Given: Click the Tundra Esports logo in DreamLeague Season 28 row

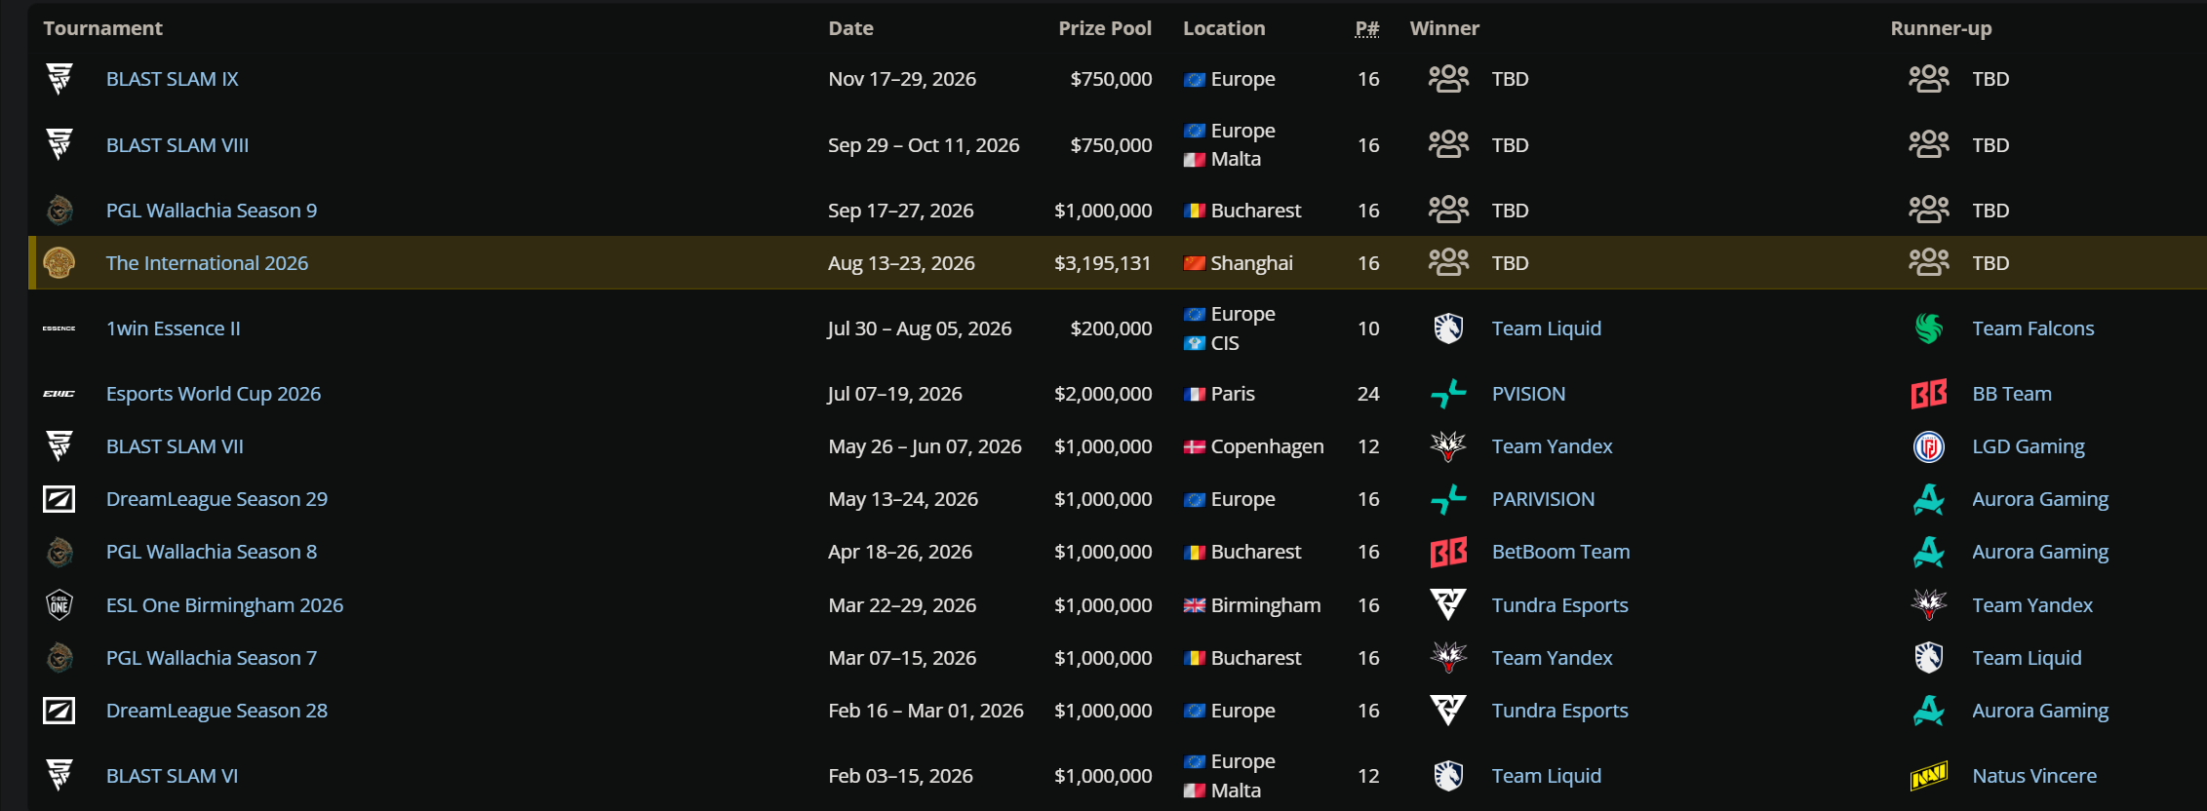Looking at the screenshot, I should click(x=1448, y=711).
